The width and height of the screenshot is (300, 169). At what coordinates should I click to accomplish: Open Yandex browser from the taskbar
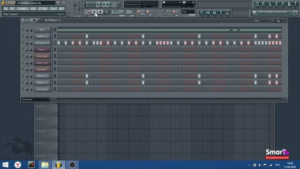point(18,165)
